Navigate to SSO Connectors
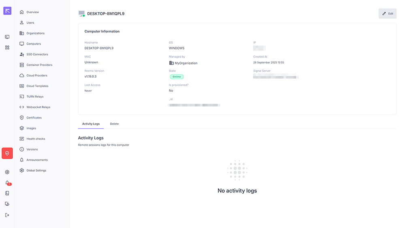The width and height of the screenshot is (405, 228). [x=37, y=54]
